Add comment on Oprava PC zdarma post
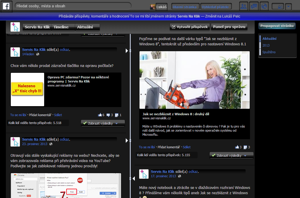 40,115
